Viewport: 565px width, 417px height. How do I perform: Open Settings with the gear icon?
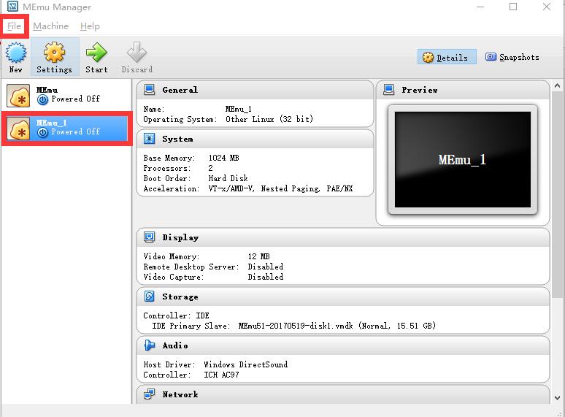pos(54,53)
